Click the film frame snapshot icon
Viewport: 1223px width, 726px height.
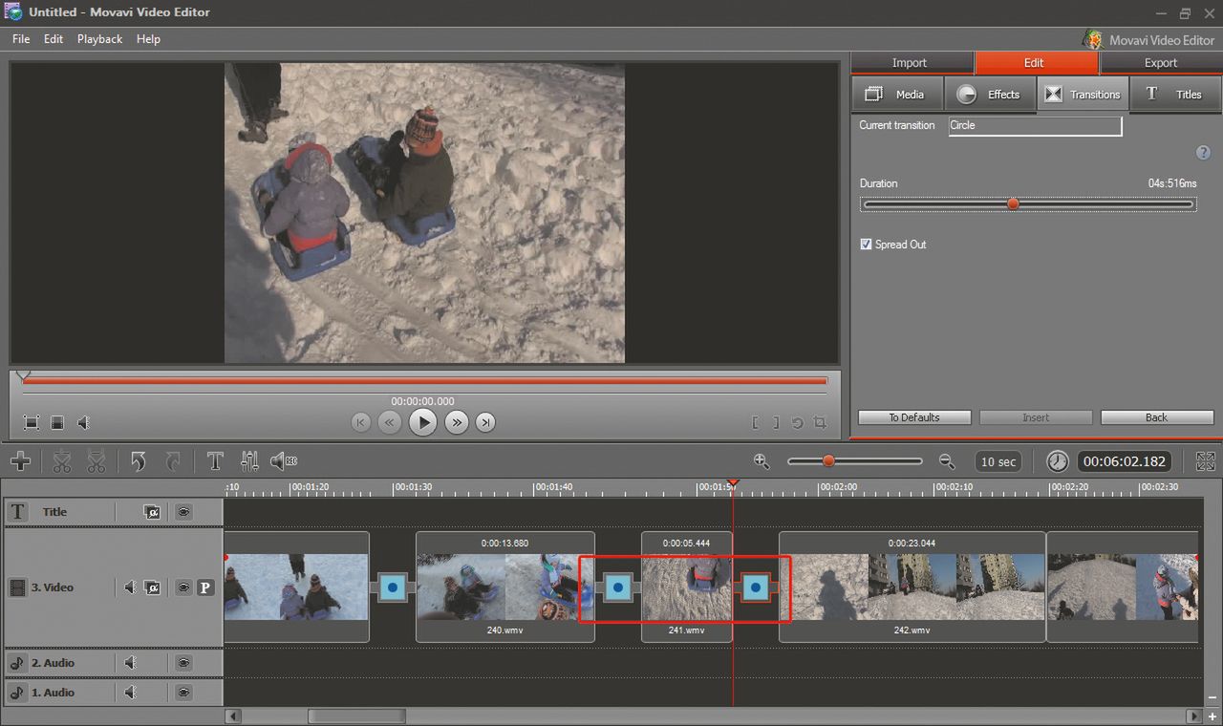tap(57, 422)
